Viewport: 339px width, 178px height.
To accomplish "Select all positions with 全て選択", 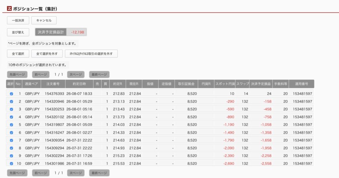I will click(18, 54).
